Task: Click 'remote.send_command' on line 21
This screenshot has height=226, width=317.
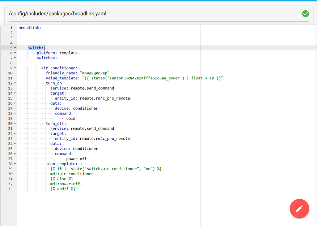Action: [x=92, y=129]
